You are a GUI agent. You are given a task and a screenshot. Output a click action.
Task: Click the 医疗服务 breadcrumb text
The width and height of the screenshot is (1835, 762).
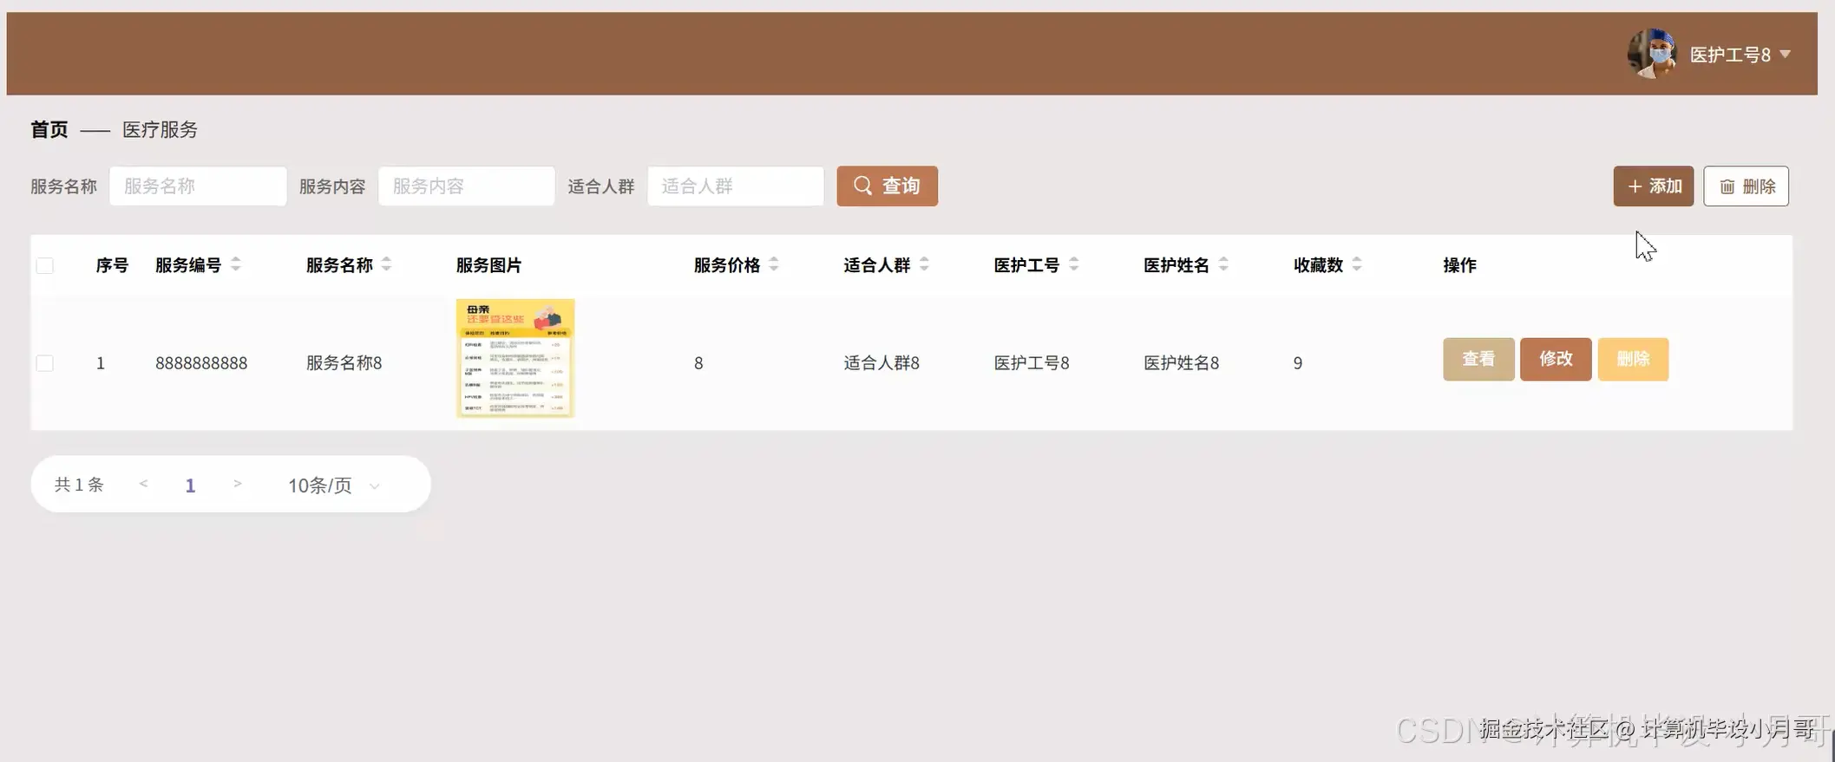pyautogui.click(x=160, y=129)
